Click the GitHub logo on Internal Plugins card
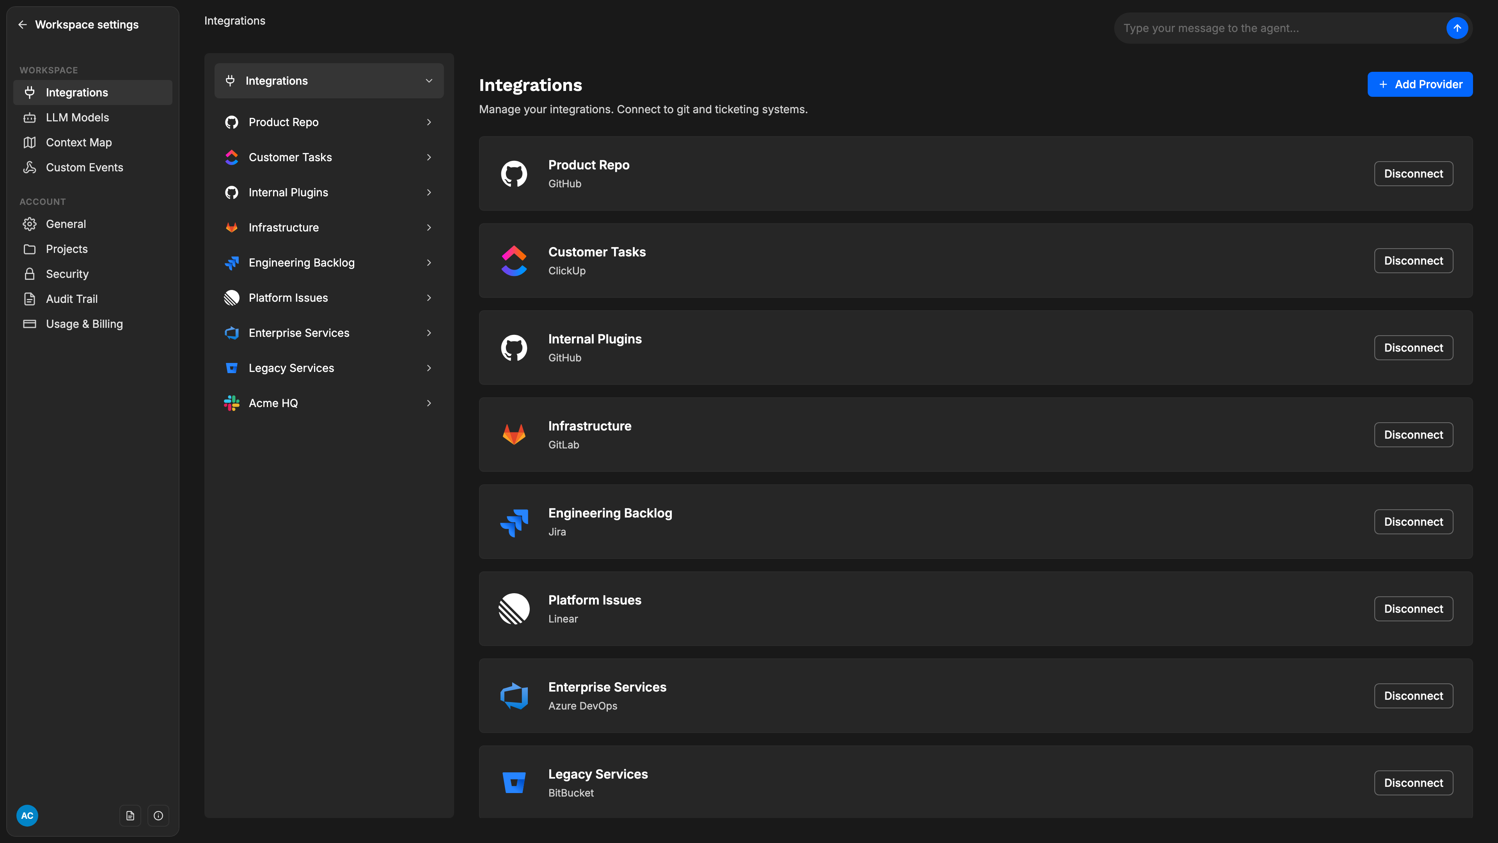 514,348
